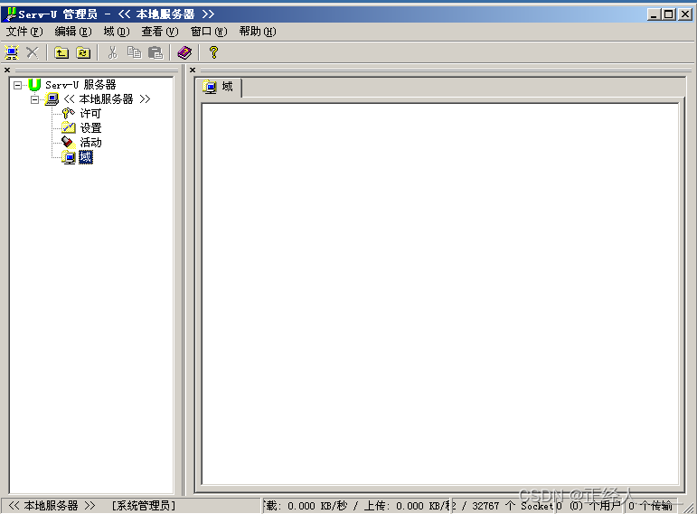Viewport: 697px width, 514px height.
Task: Click the refresh folder toolbar icon
Action: click(x=83, y=52)
